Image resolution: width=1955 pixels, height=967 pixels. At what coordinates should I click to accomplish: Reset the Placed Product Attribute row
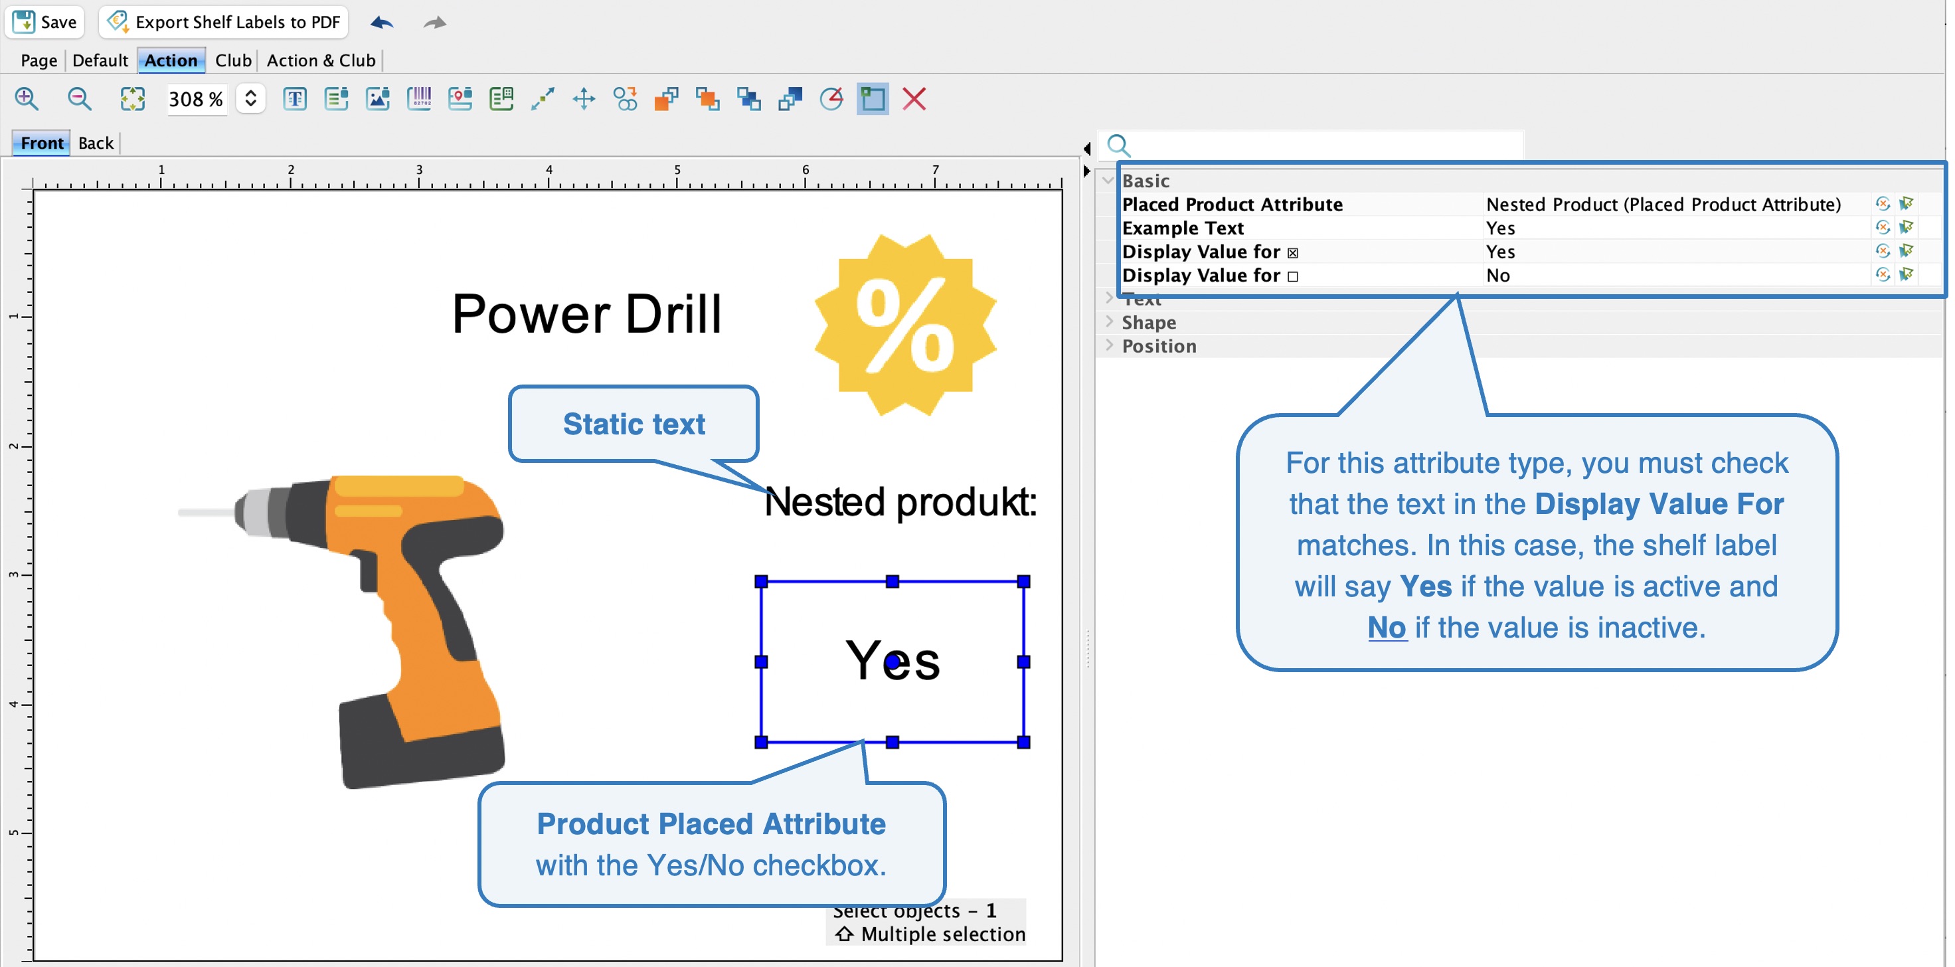[1883, 203]
